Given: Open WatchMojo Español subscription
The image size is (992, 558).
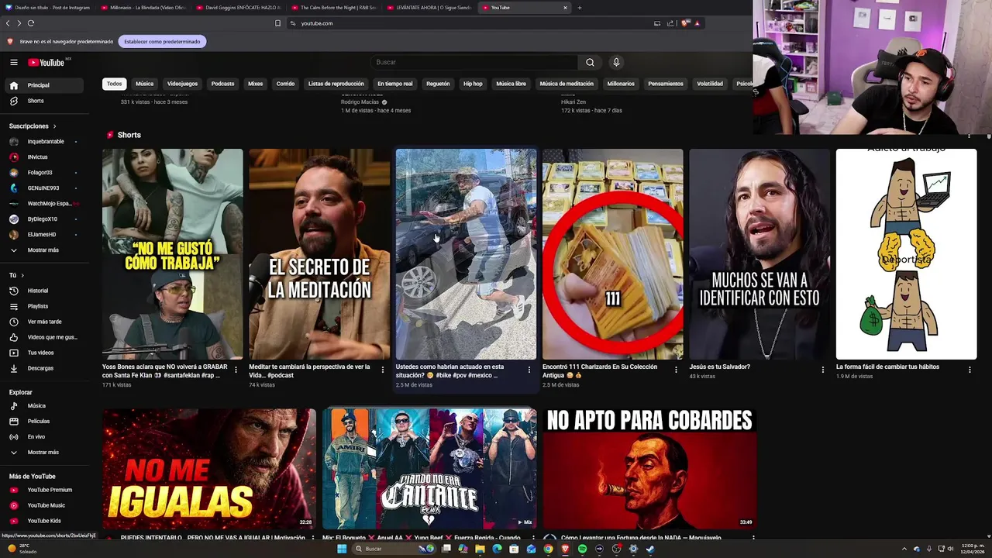Looking at the screenshot, I should 43,203.
